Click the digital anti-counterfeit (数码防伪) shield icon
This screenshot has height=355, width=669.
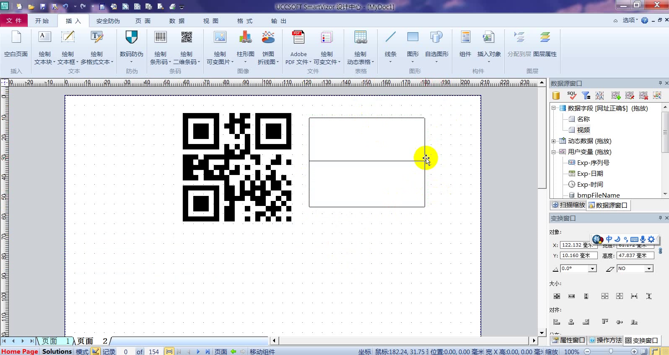click(x=131, y=38)
